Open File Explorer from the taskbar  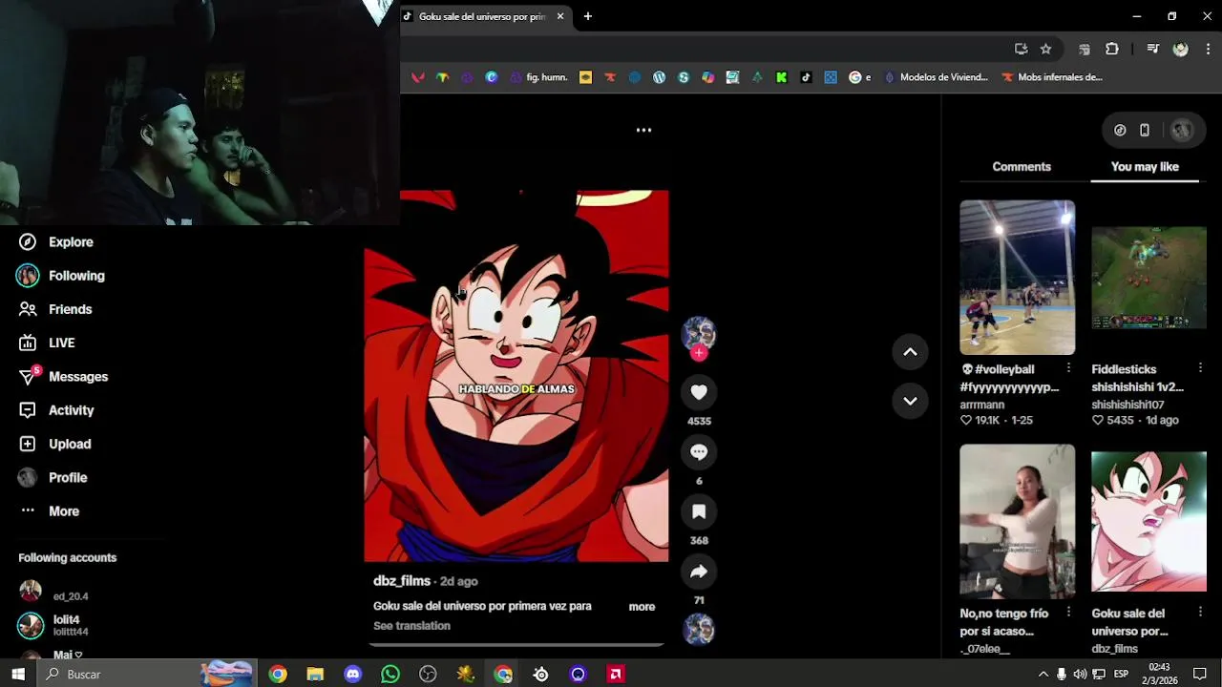(x=315, y=675)
